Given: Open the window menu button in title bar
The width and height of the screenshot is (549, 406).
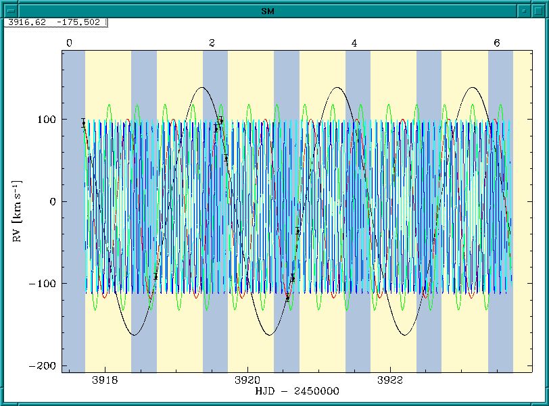Looking at the screenshot, I should click(x=9, y=11).
